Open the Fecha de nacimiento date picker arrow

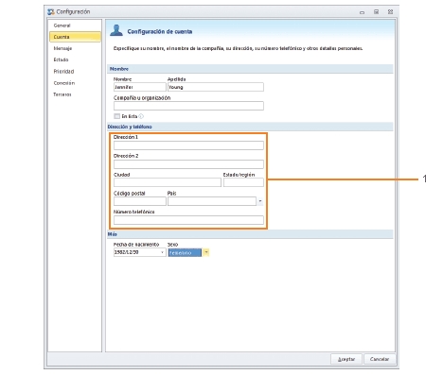163,252
